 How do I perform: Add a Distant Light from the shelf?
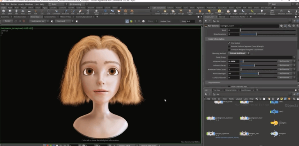pos(209,12)
